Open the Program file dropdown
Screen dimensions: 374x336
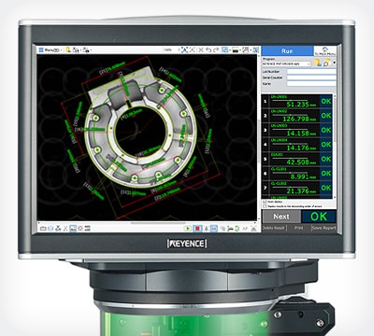(286, 63)
